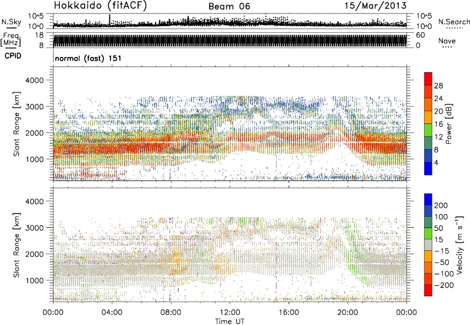Click the 'Time UT' axis label

pos(230,321)
